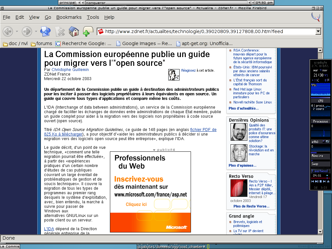The width and height of the screenshot is (332, 249).
Task: Click the eject button in GKrellM player
Action: coord(328,182)
